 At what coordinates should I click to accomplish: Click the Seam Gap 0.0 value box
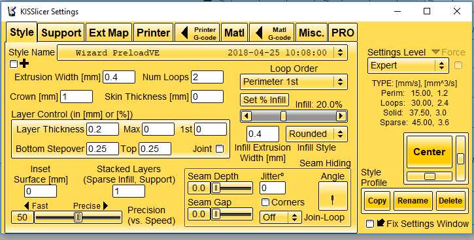tap(199, 215)
